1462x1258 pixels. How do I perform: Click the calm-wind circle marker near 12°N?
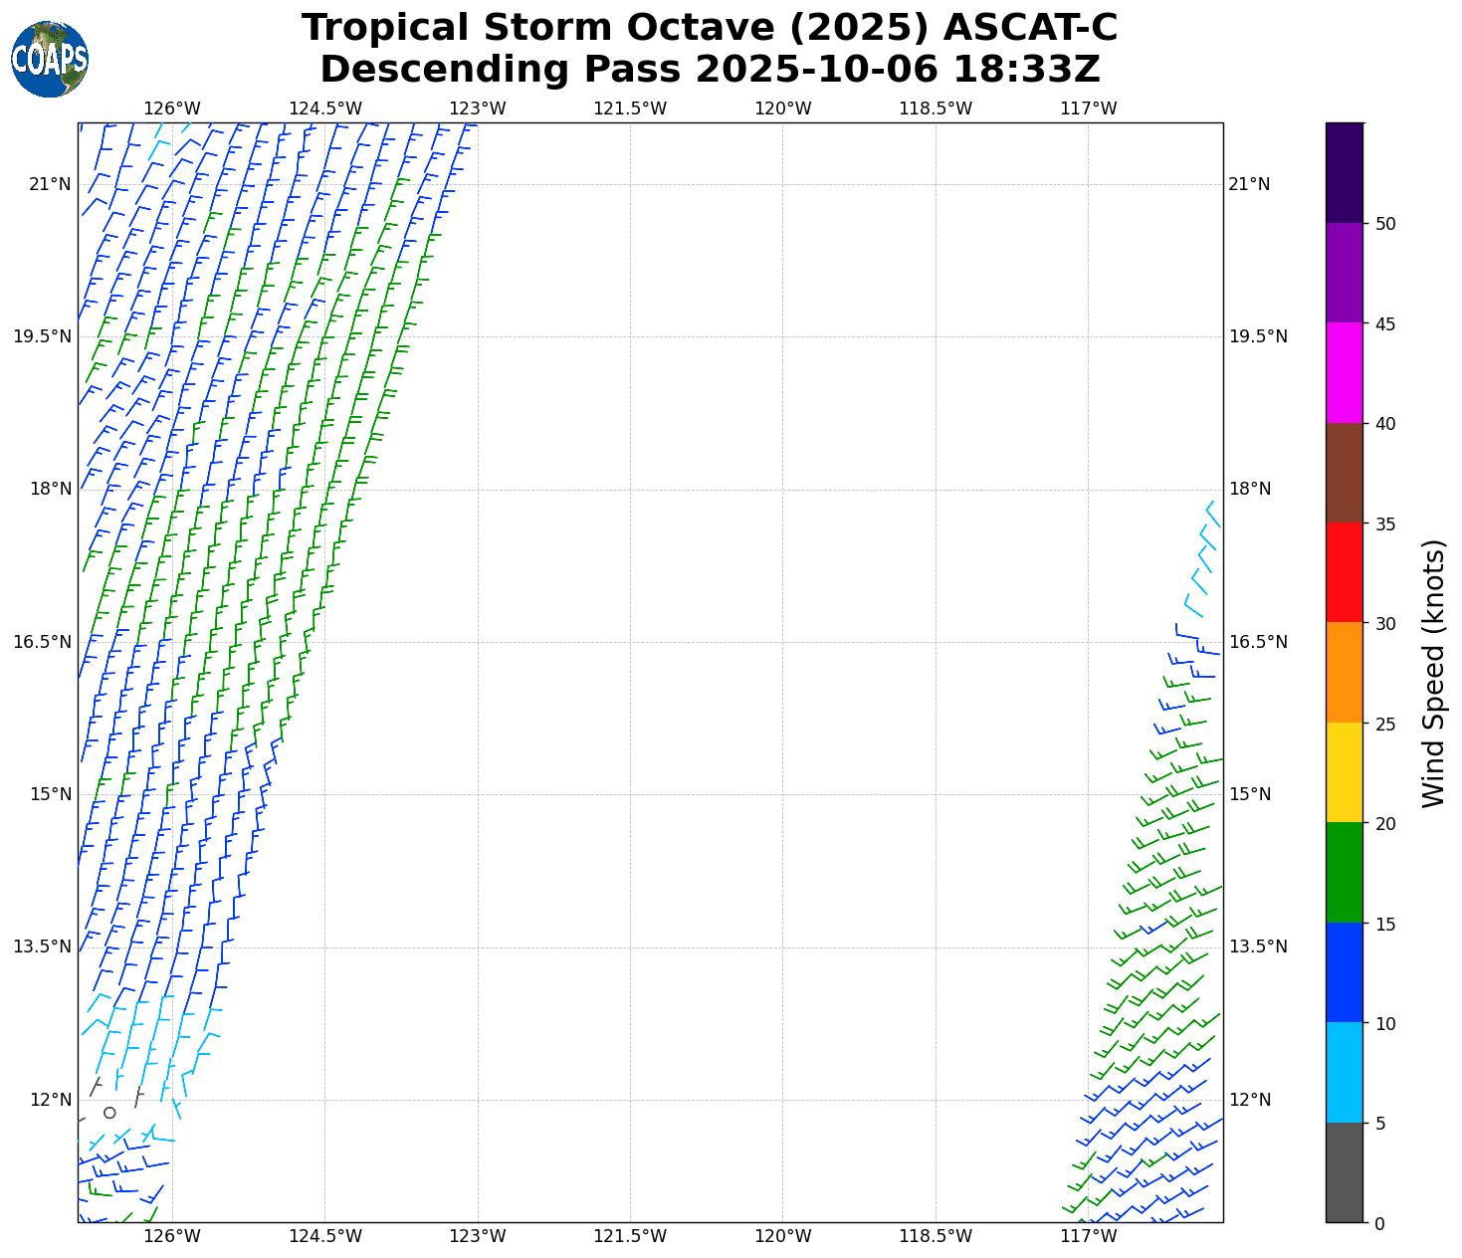109,1113
